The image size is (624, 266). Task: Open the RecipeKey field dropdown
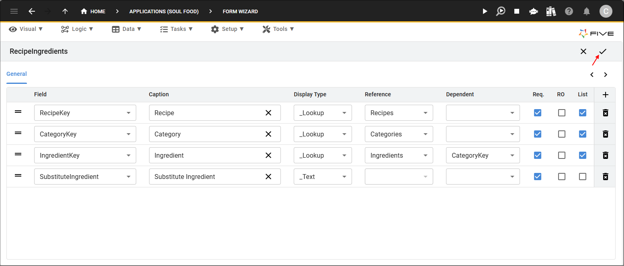[x=85, y=113]
